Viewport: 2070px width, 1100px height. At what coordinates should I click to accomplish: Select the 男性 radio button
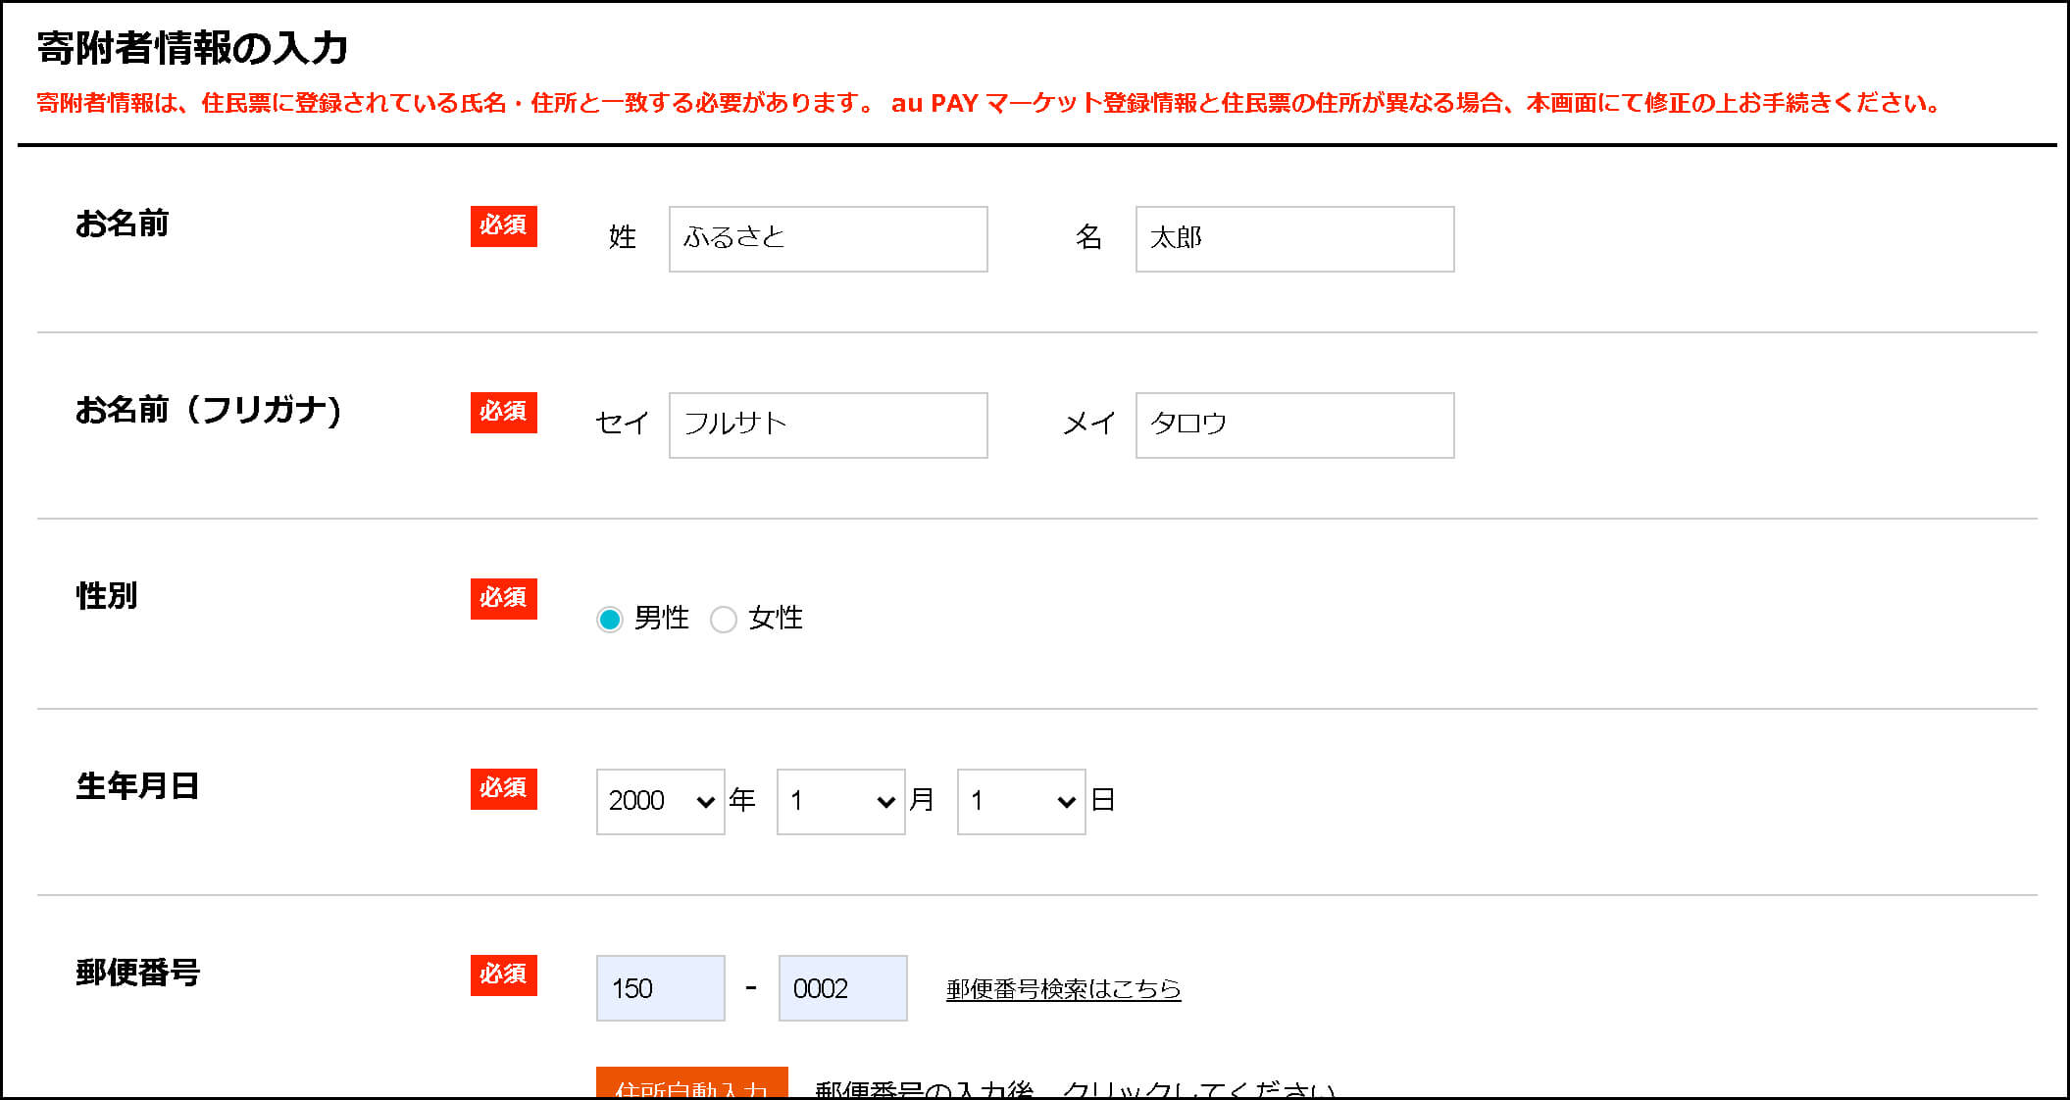[609, 620]
